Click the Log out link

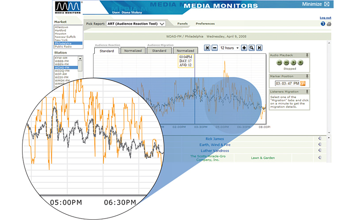325,18
